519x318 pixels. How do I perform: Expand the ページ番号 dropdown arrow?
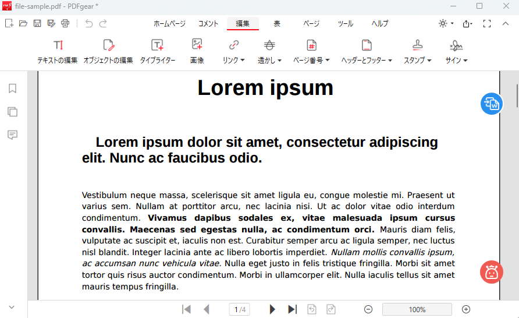click(x=328, y=61)
